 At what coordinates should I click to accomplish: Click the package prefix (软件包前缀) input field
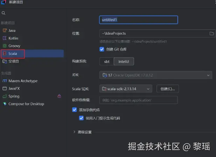pyautogui.click(x=138, y=100)
